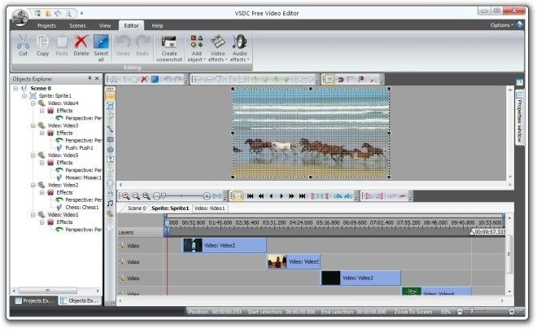Click the music note audio tool icon

coord(110,203)
